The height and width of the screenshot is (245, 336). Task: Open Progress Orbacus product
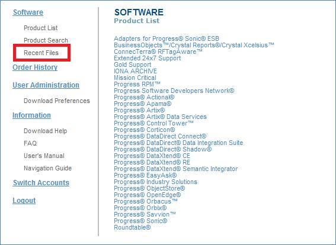(146, 201)
